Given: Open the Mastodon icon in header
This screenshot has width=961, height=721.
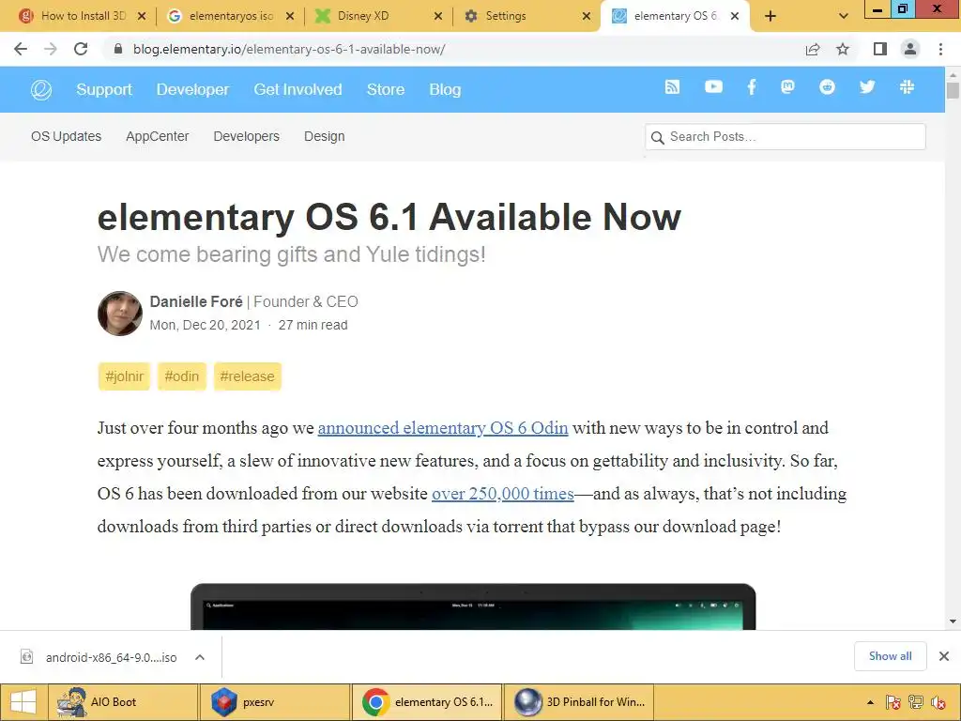Looking at the screenshot, I should coord(787,87).
